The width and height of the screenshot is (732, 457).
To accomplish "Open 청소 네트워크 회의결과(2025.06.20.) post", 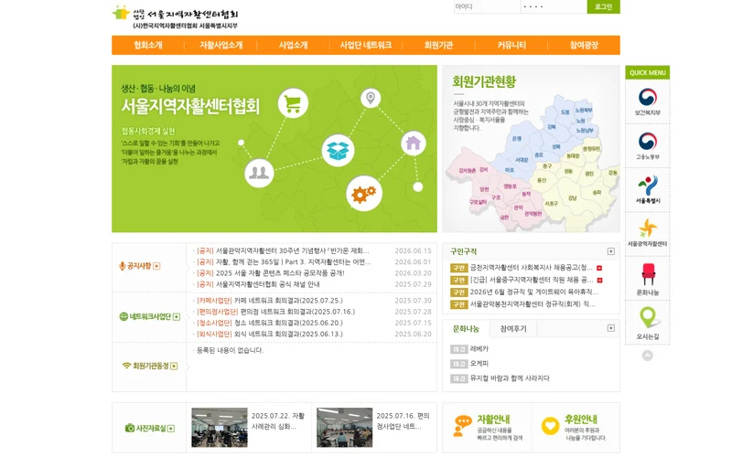I will point(288,324).
